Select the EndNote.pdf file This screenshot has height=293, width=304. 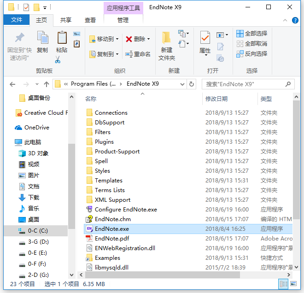click(188, 239)
